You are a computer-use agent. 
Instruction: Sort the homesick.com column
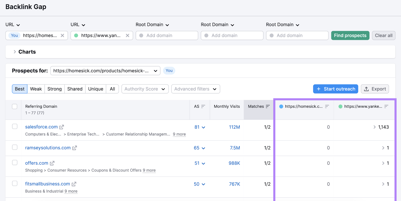(327, 107)
